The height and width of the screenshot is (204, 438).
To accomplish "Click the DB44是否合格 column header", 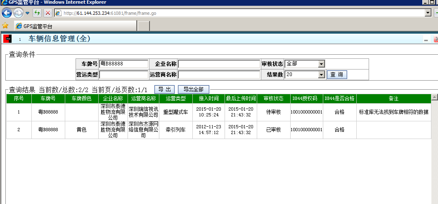I will (340, 99).
